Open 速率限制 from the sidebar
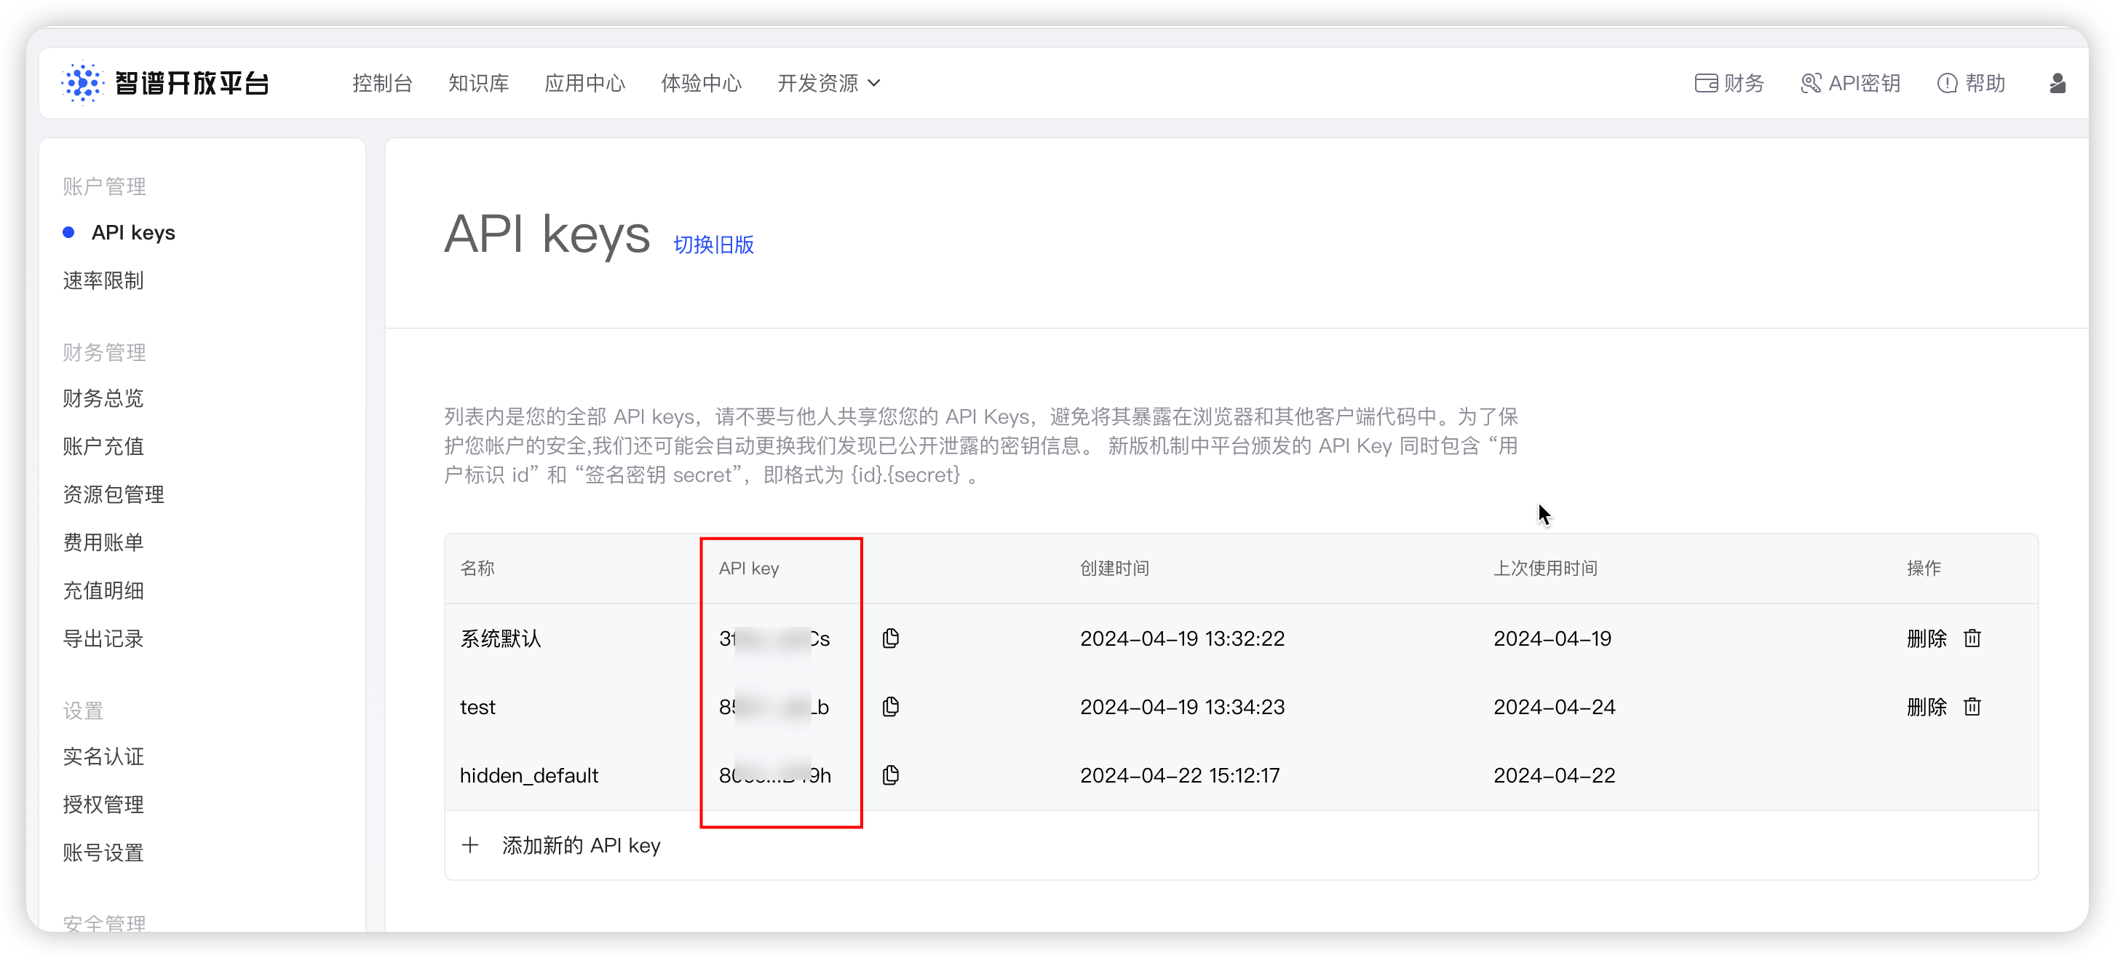 (x=102, y=280)
